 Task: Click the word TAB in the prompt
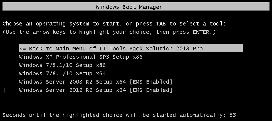click(x=161, y=24)
